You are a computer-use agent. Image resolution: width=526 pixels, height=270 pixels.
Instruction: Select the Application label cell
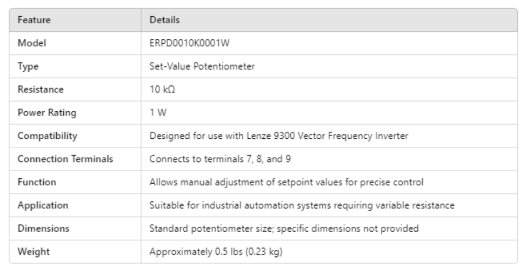tap(43, 206)
